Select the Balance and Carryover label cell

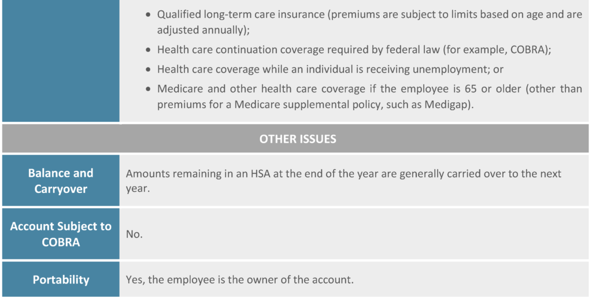pos(61,181)
